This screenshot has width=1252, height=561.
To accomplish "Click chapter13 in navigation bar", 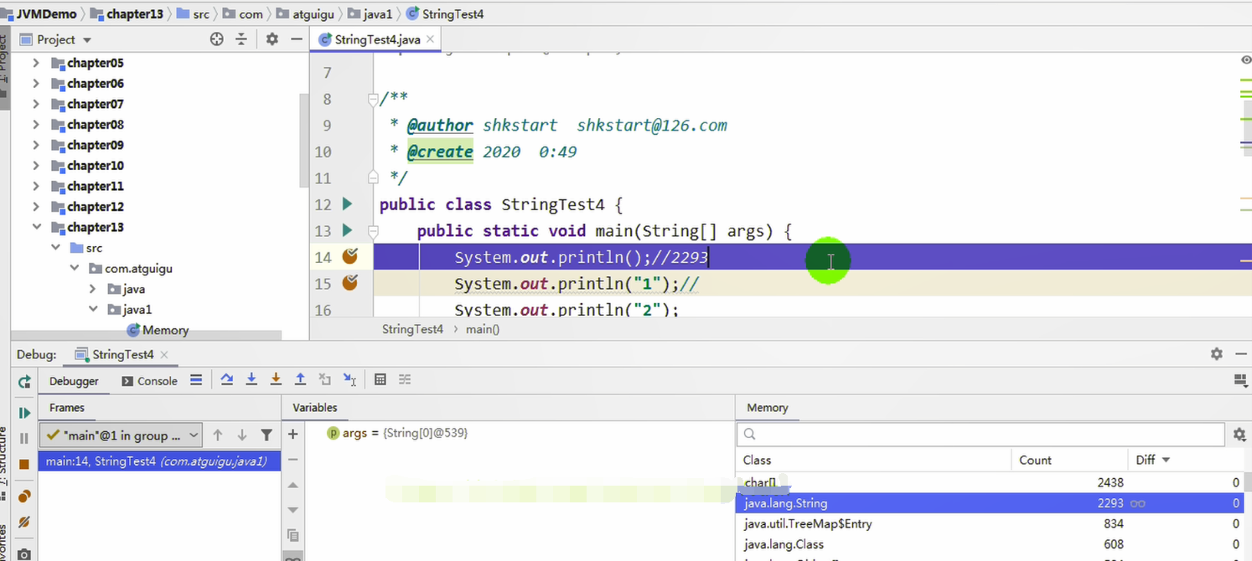I will point(127,13).
